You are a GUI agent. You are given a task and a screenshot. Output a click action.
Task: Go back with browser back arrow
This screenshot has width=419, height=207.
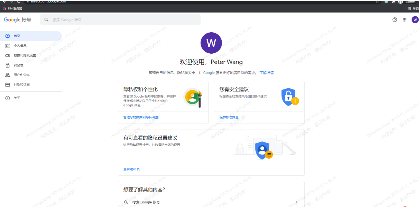tap(4, 1)
